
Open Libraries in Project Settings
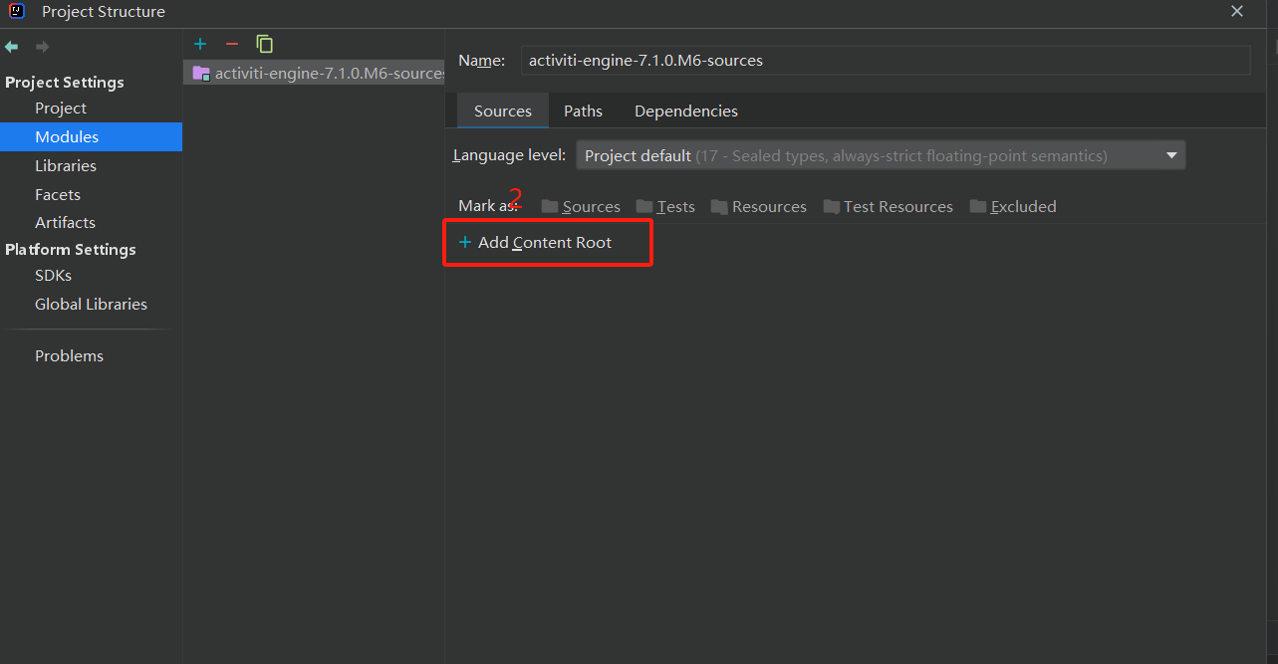pyautogui.click(x=66, y=166)
